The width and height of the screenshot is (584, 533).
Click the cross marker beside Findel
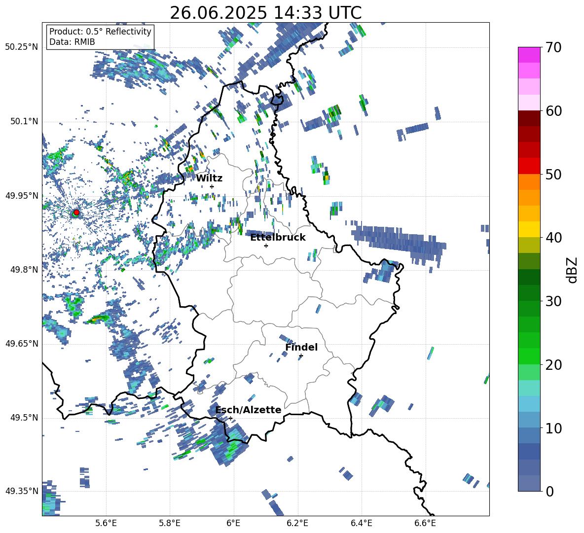[x=301, y=356]
